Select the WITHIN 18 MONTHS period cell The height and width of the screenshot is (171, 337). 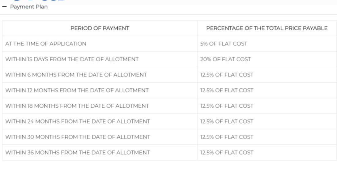tap(77, 106)
